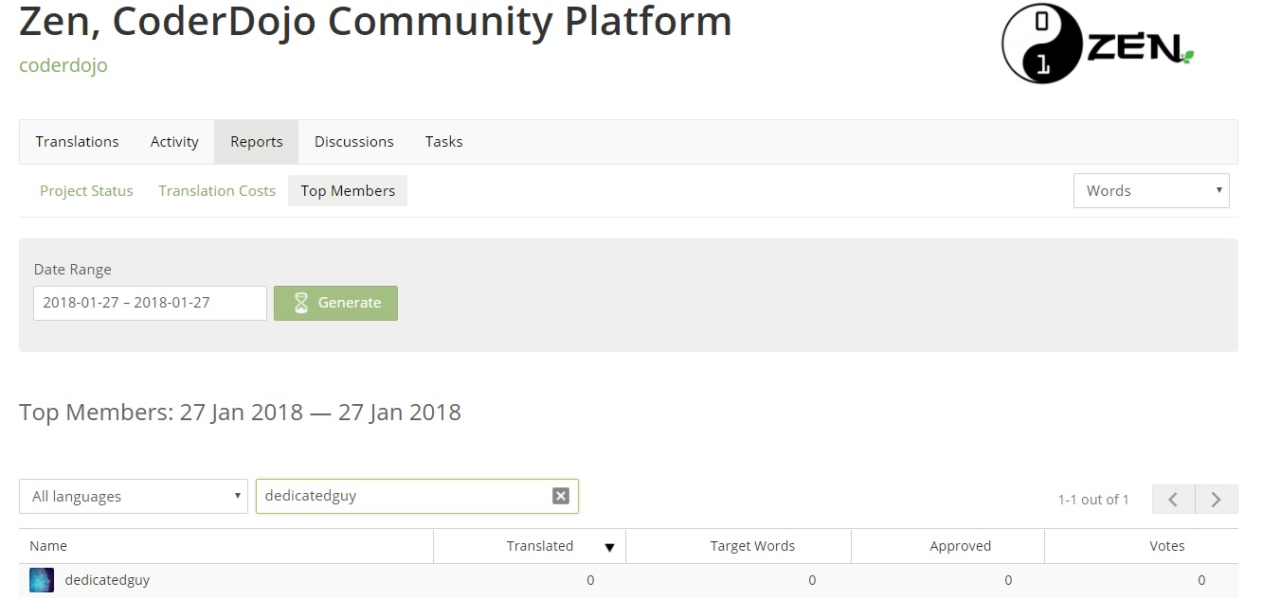Click the 1-1 out of 1 counter

coord(1093,500)
